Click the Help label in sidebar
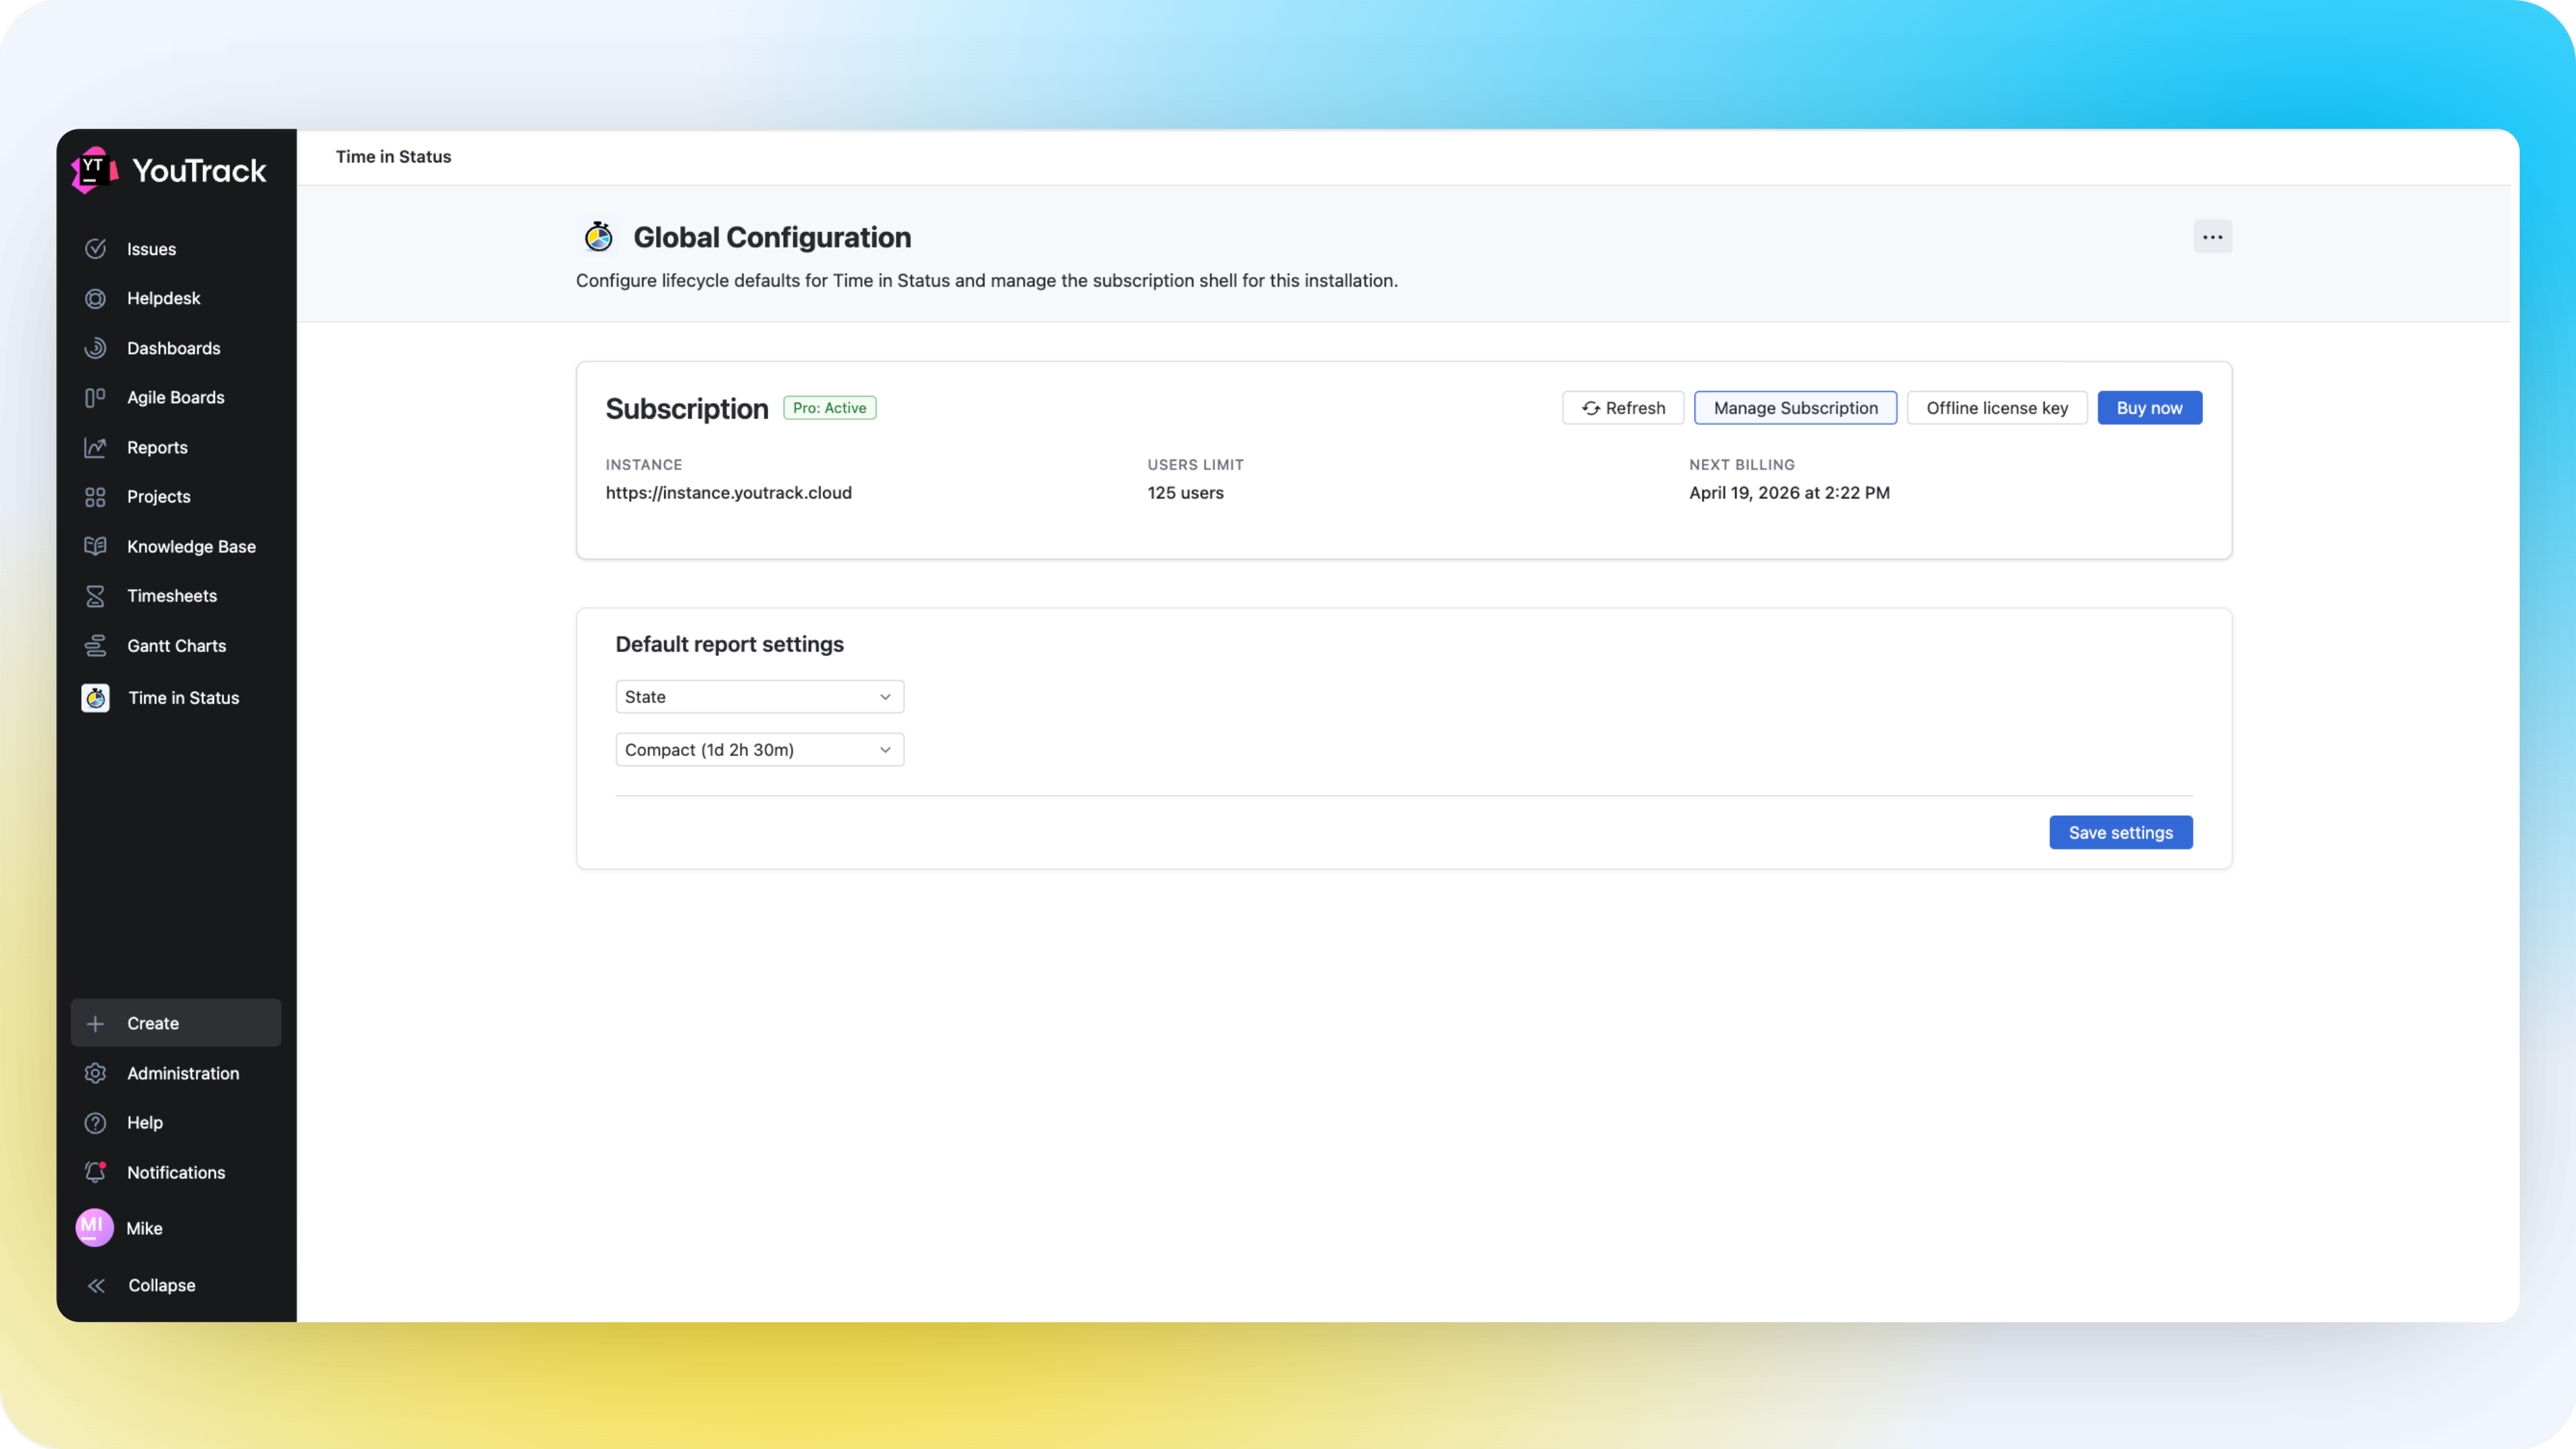The width and height of the screenshot is (2576, 1449). 144,1123
